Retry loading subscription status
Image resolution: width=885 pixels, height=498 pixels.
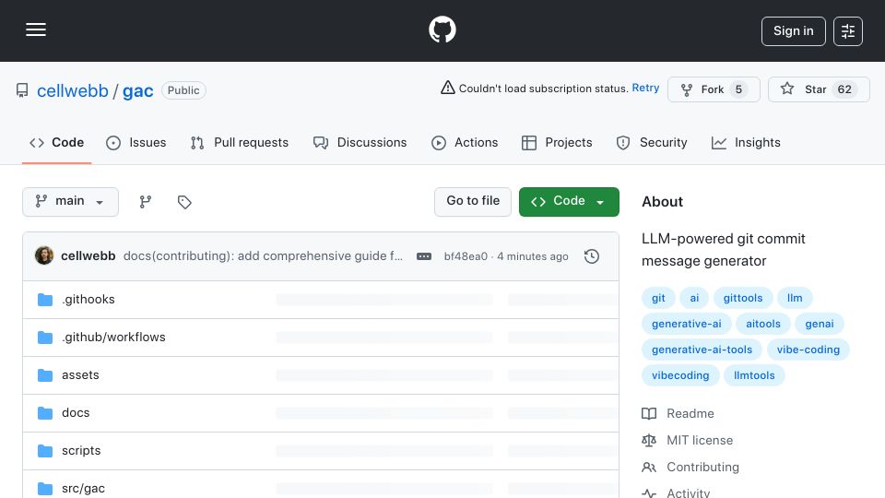coord(645,89)
